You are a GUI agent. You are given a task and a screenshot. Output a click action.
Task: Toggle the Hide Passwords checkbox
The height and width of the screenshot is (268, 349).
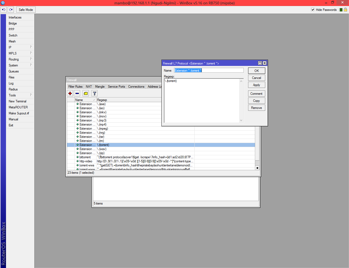(x=313, y=10)
